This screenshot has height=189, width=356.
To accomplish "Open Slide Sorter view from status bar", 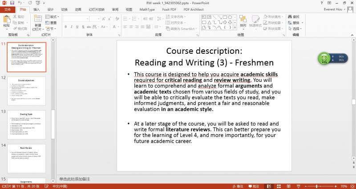I will (x=279, y=186).
